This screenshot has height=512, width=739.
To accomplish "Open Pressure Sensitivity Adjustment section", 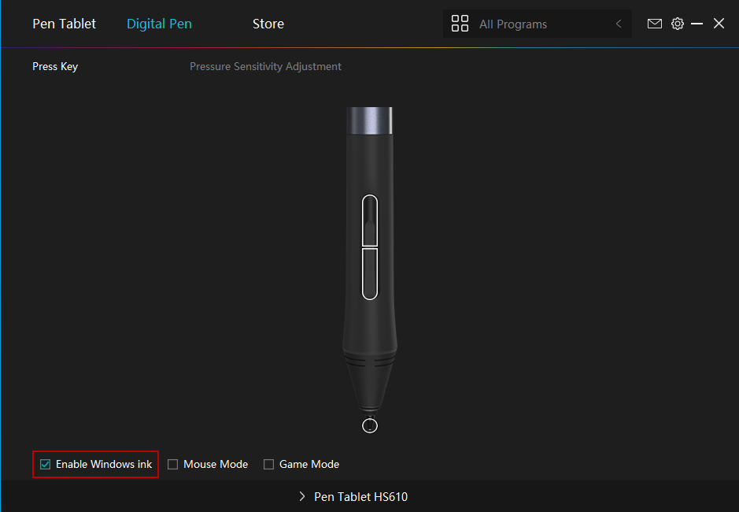I will [x=265, y=66].
